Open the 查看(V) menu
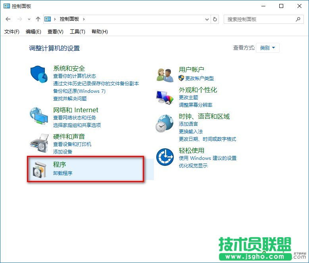The height and width of the screenshot is (263, 309). [x=56, y=31]
